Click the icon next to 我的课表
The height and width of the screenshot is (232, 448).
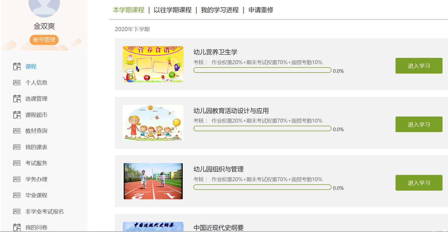[17, 147]
